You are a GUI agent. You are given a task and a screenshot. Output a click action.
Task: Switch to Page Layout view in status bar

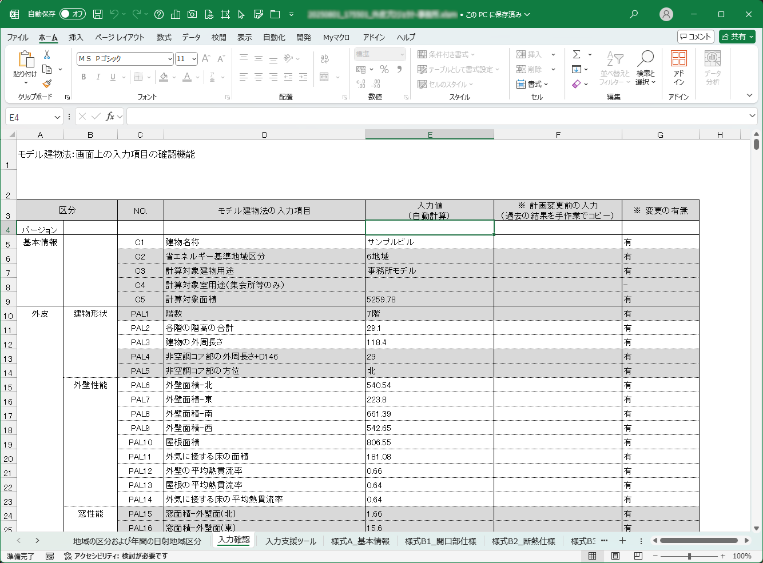tap(615, 556)
